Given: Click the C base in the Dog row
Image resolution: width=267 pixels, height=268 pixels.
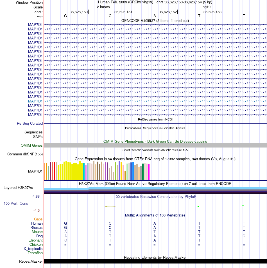Looking at the screenshot, I should pos(244,236).
